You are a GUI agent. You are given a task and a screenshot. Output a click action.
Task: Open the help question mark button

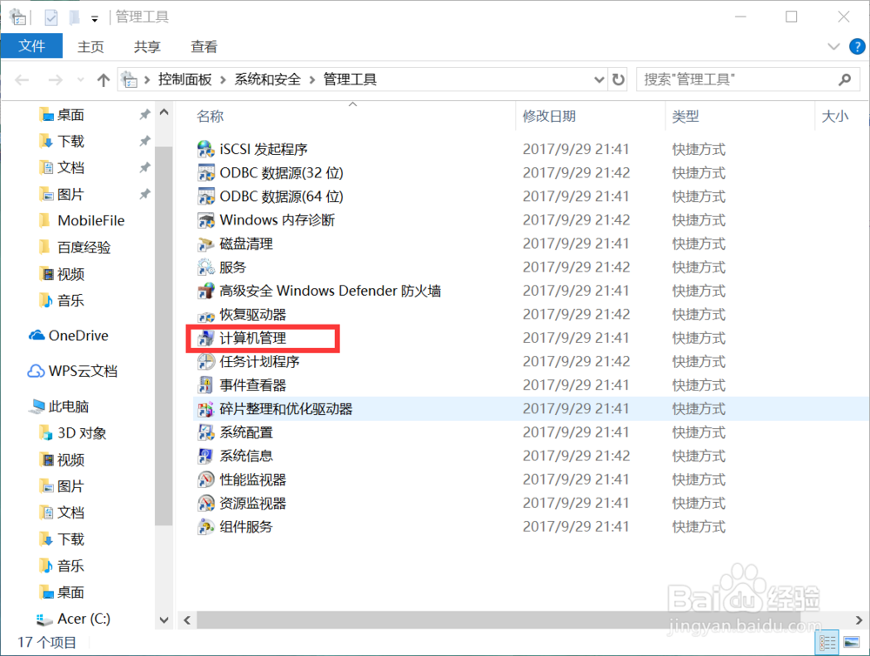[860, 46]
